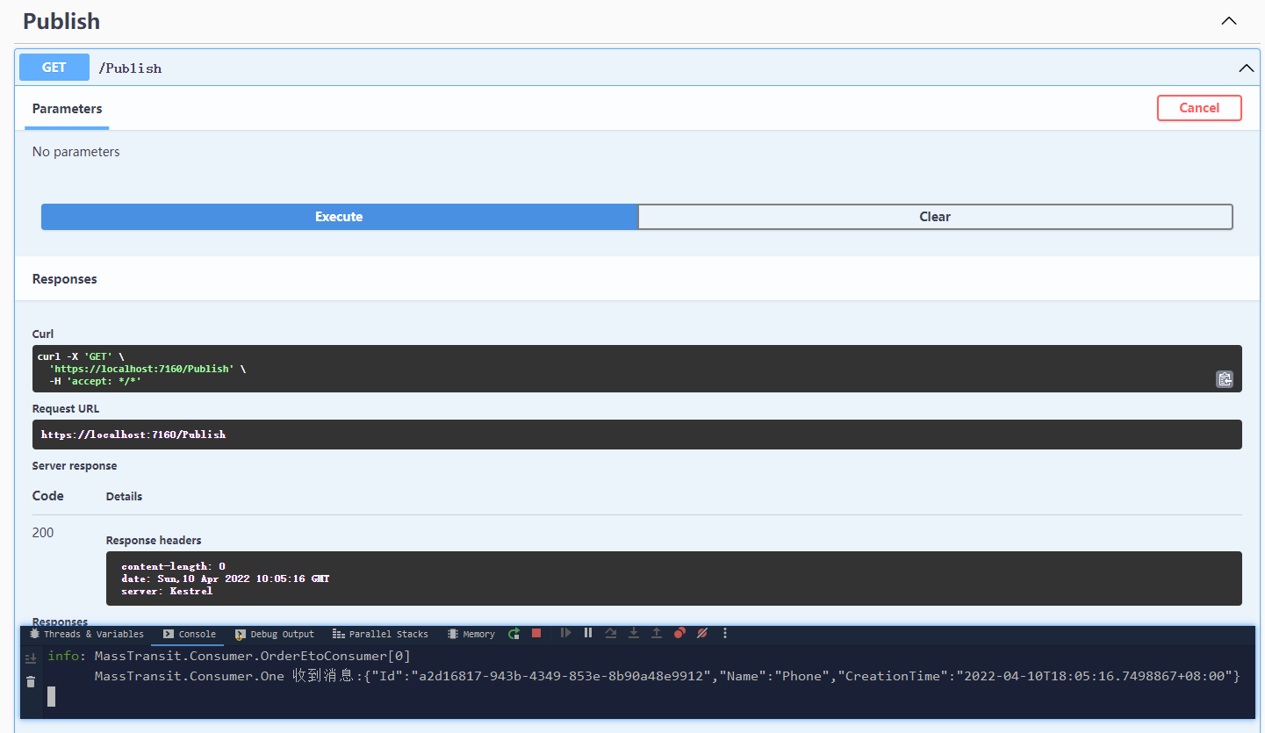The image size is (1265, 733).
Task: Execute the Publish request
Action: click(x=339, y=217)
